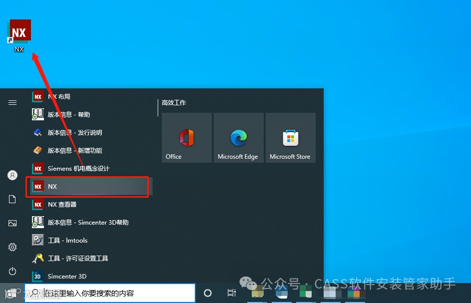Click the taskbar search box
The height and width of the screenshot is (303, 471).
(110, 293)
